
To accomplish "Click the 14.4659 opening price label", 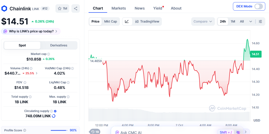I will point(96,61).
